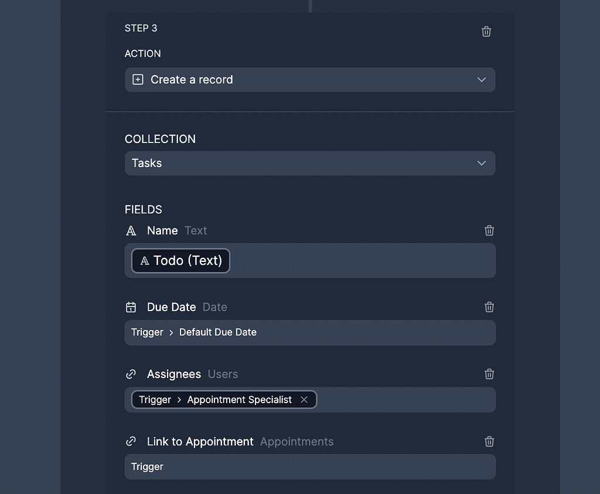Click the STEP 3 header label

click(x=141, y=28)
